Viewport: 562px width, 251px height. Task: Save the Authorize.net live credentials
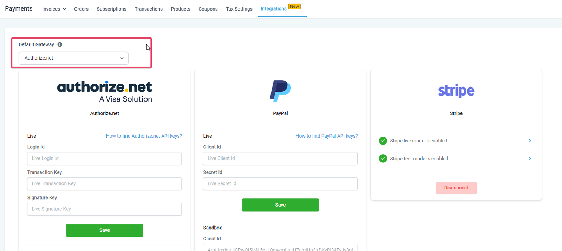104,230
